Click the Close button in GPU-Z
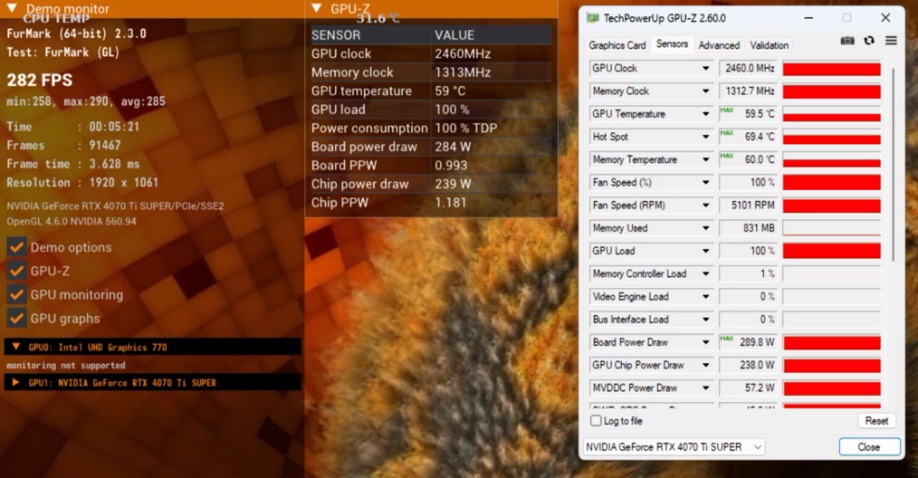This screenshot has height=478, width=918. tap(869, 447)
